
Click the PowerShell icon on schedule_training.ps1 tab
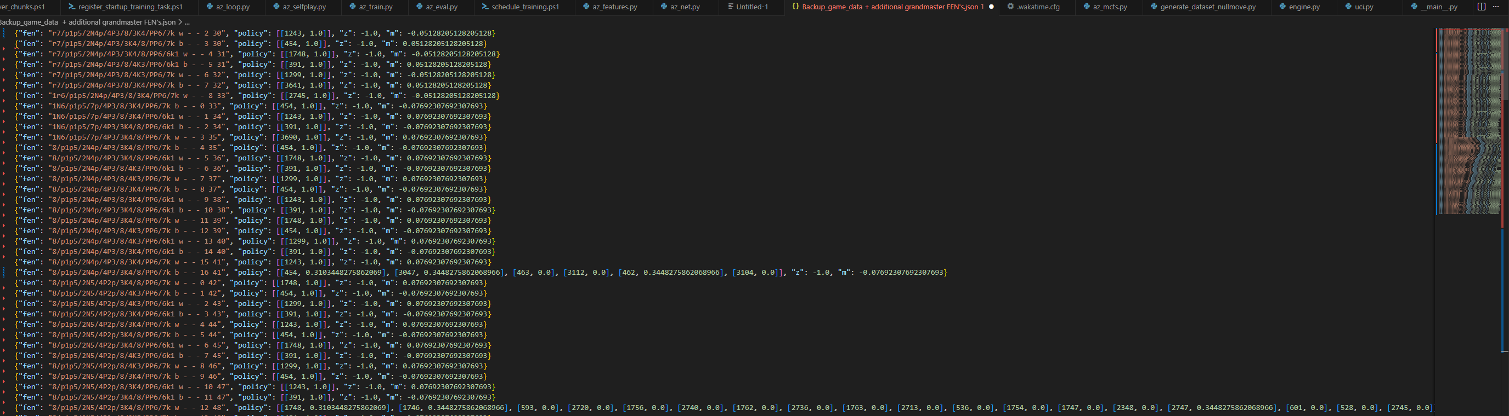tap(485, 7)
